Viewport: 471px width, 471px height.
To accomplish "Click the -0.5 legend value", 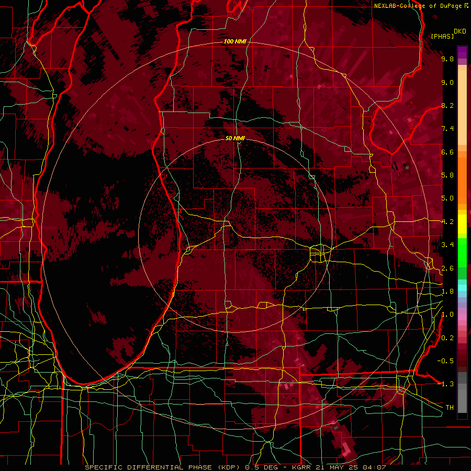I will 445,361.
